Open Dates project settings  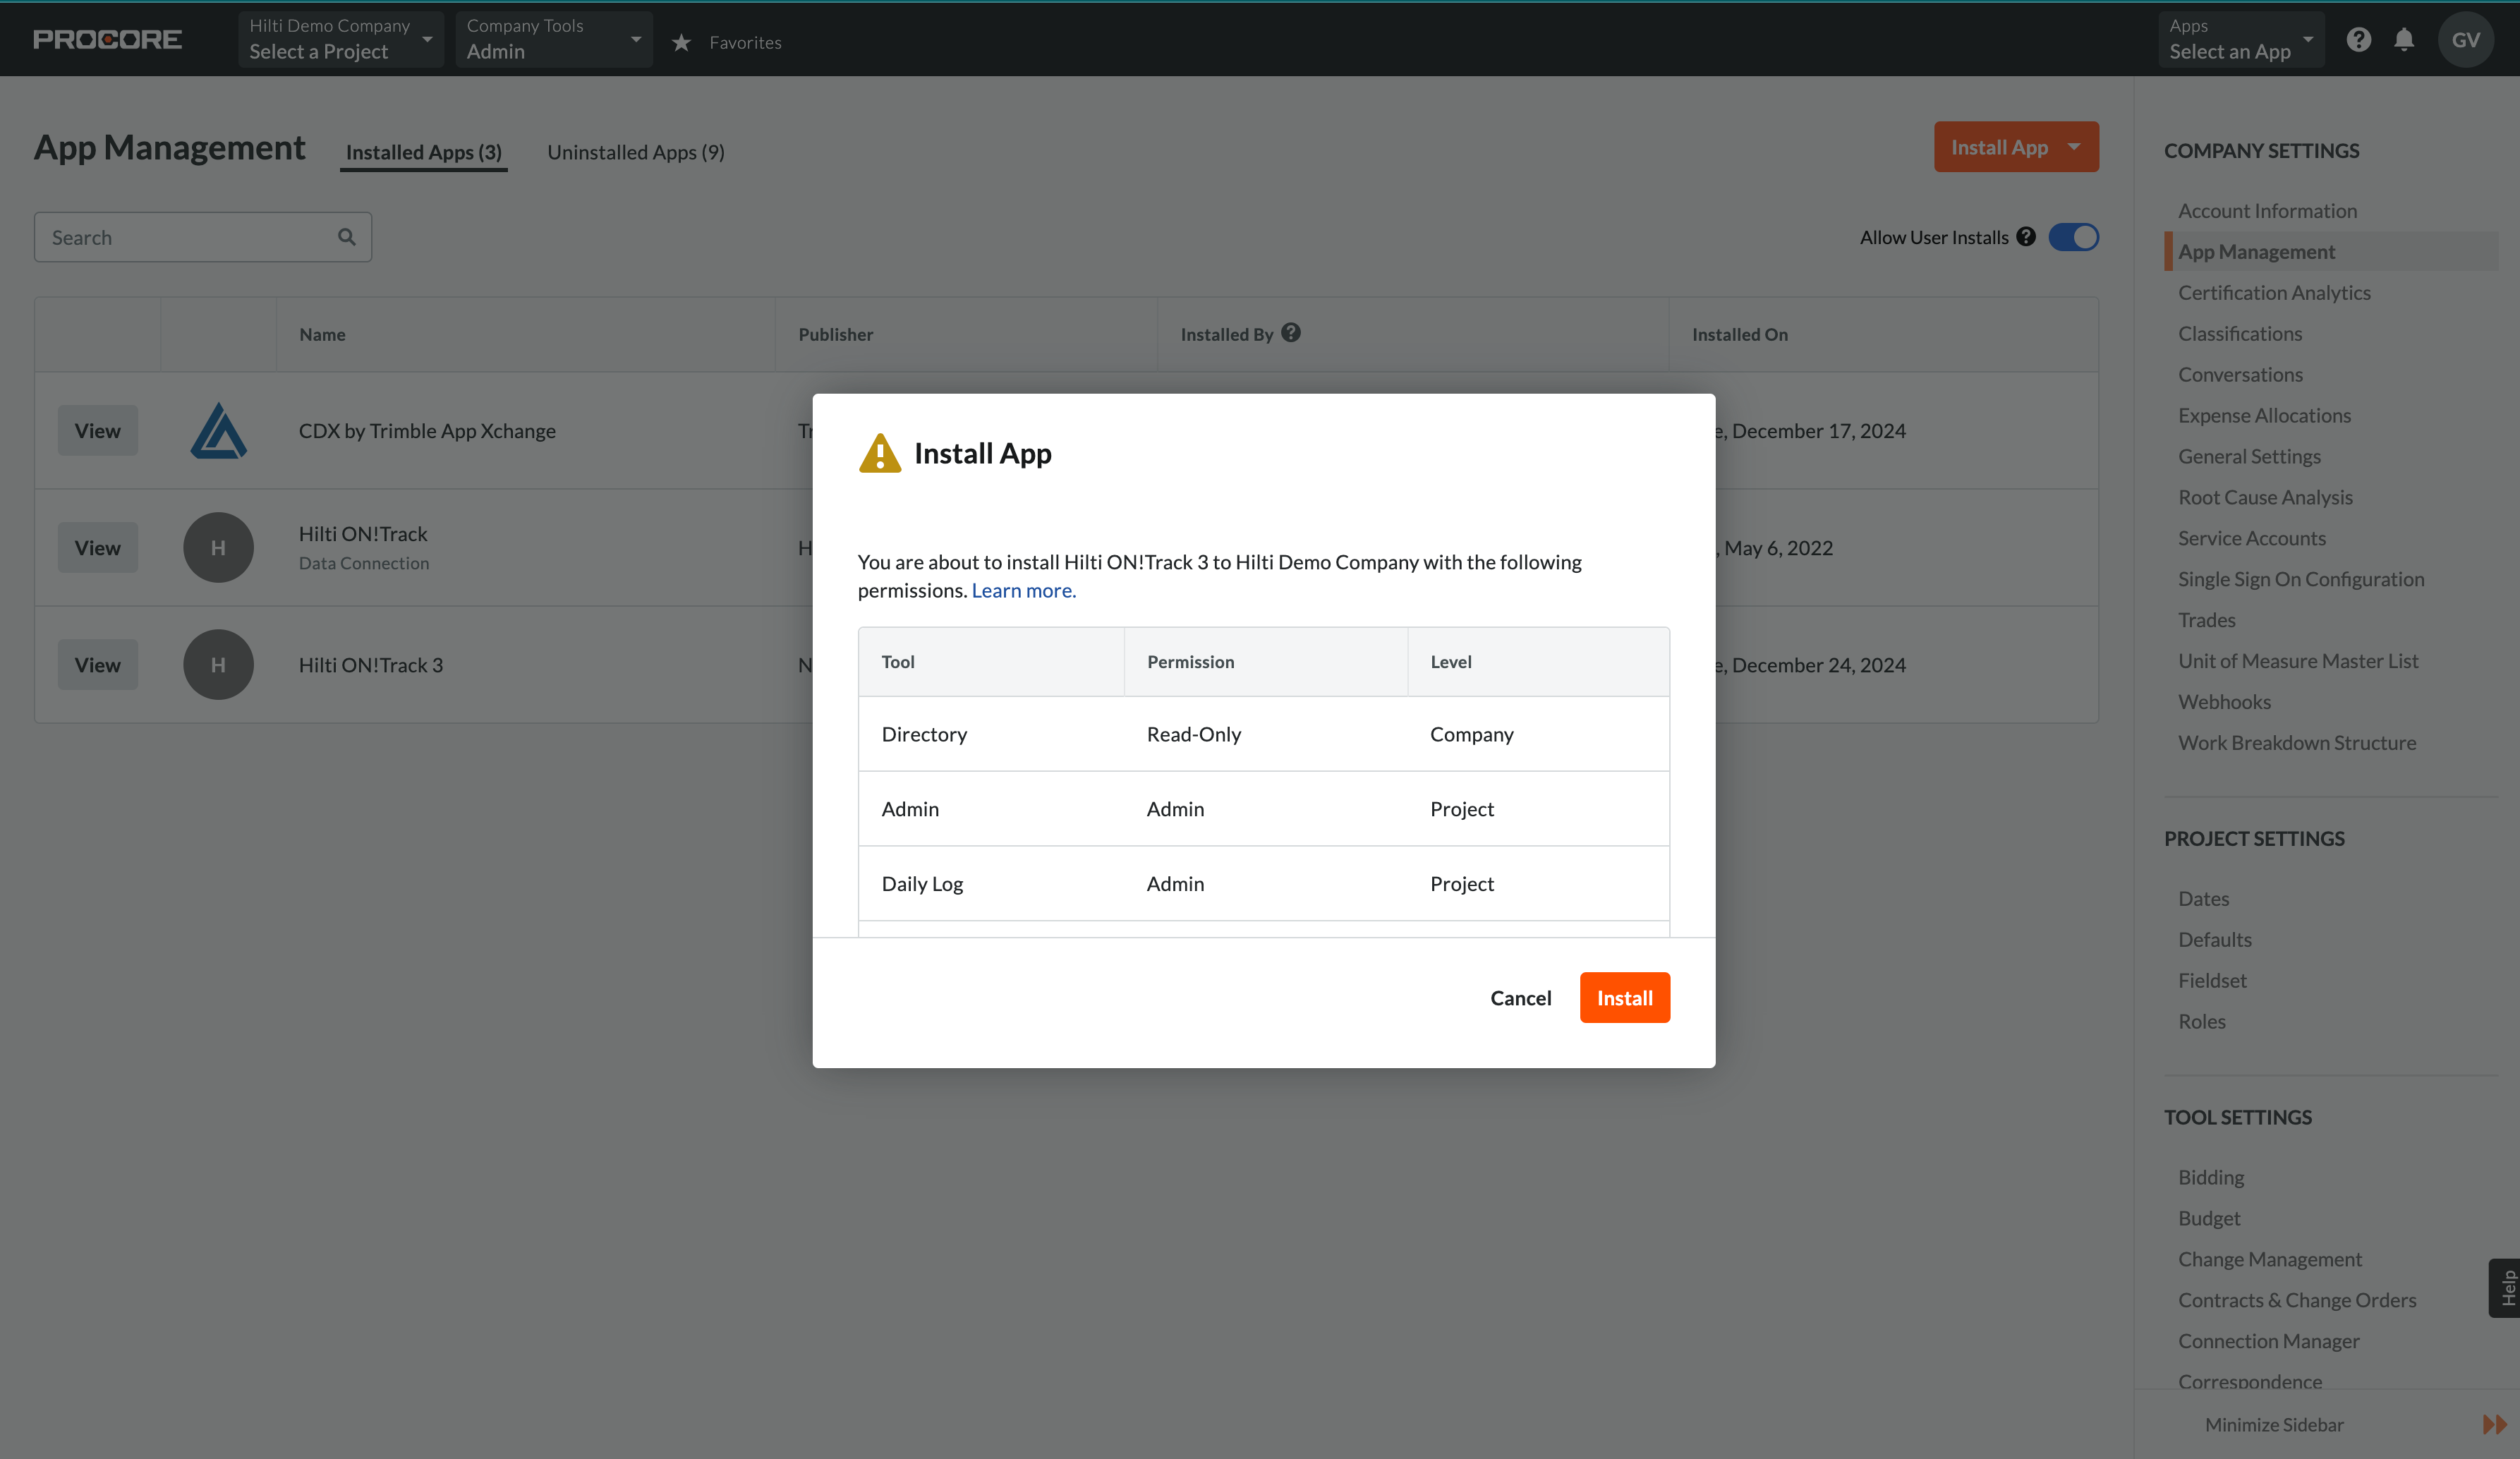tap(2204, 899)
